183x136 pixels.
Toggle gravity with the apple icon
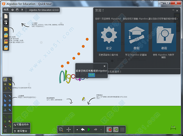[109, 130]
